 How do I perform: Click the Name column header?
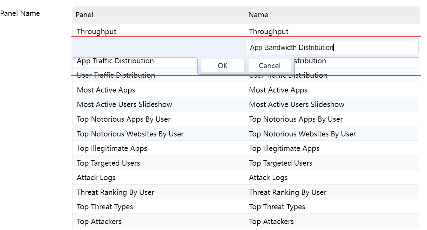pyautogui.click(x=258, y=15)
